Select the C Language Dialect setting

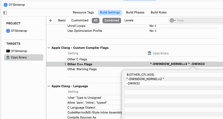point(81,107)
